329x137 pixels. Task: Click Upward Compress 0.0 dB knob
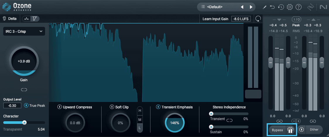coord(75,123)
